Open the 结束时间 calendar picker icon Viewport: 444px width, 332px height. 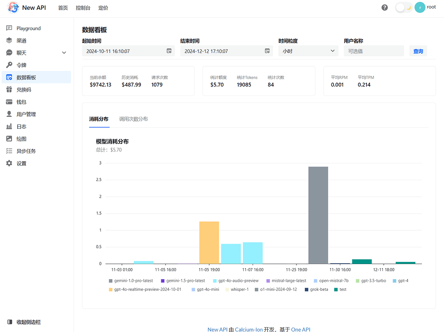[x=267, y=51]
